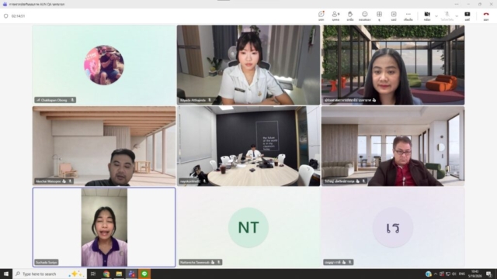The image size is (497, 279).
Task: Click the ENG language indicator
Action: (462, 274)
